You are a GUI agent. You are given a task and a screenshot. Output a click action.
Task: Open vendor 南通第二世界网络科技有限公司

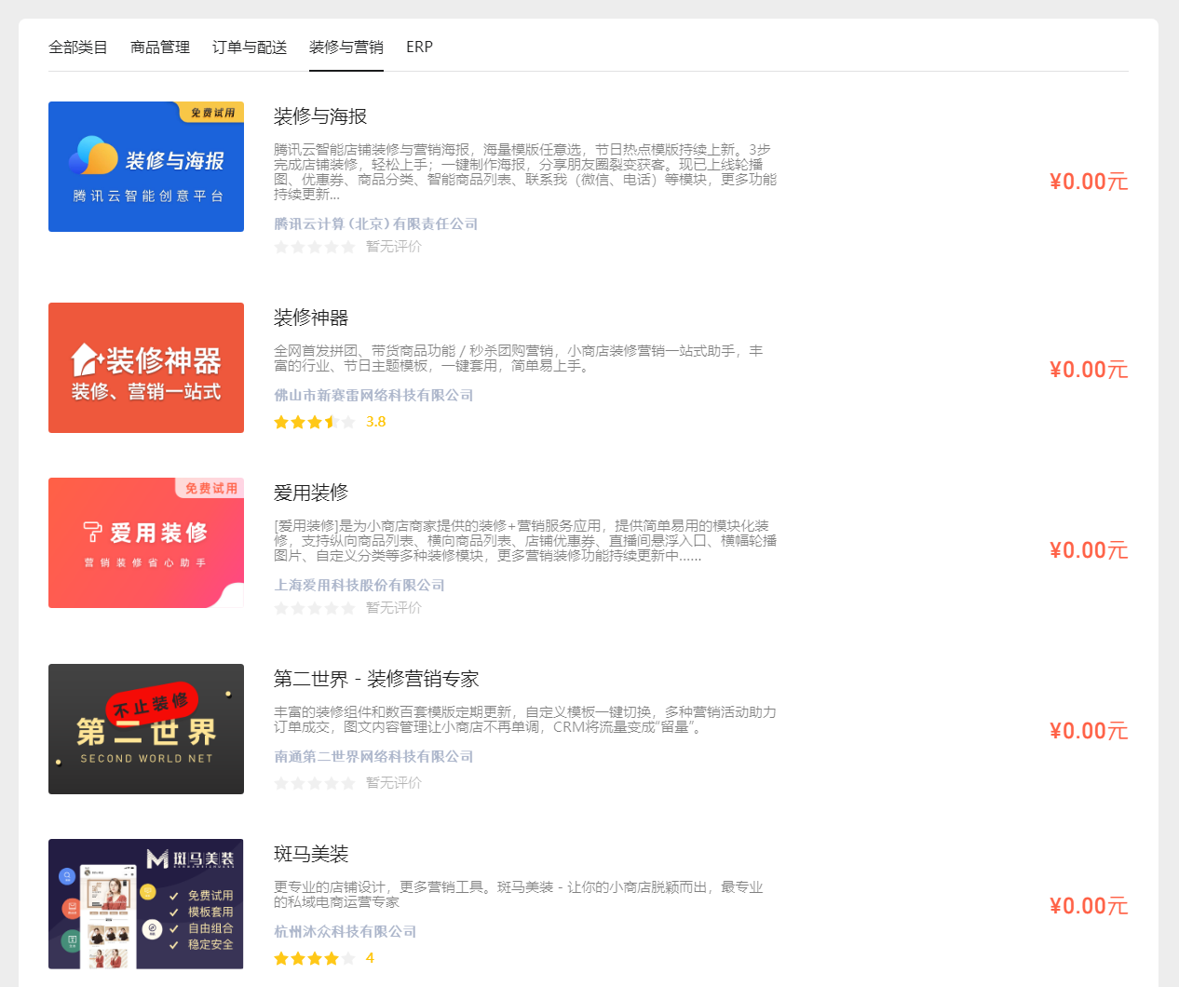pos(373,757)
